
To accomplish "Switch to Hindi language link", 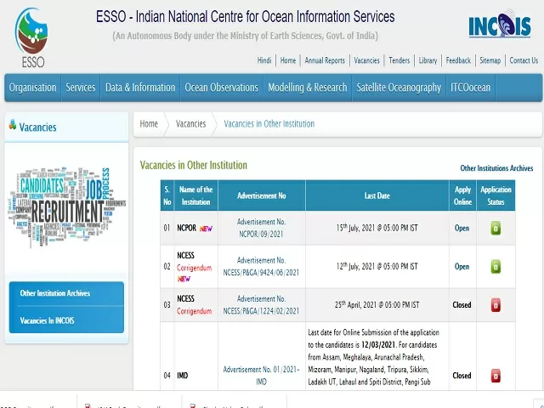I will pyautogui.click(x=264, y=60).
